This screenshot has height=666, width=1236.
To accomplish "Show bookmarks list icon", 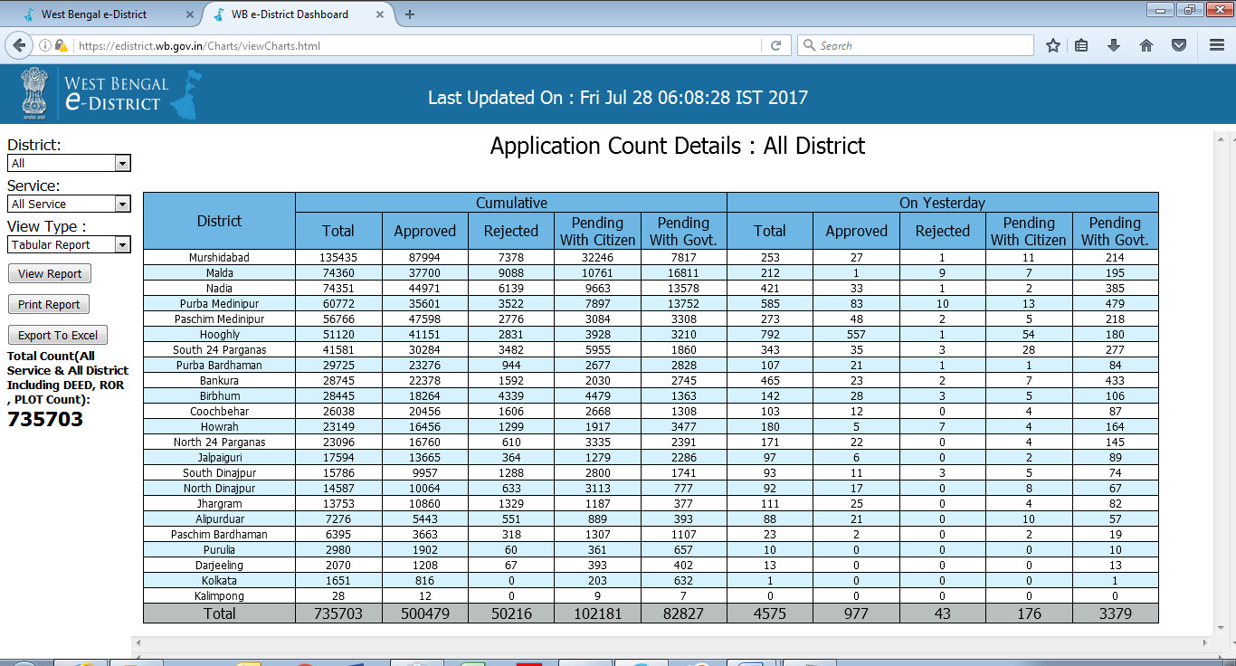I will [1082, 45].
